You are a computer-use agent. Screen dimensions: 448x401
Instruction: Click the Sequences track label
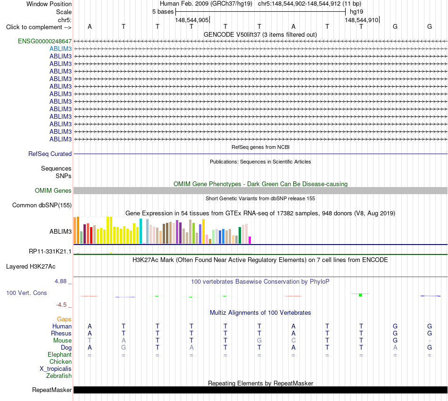56,168
